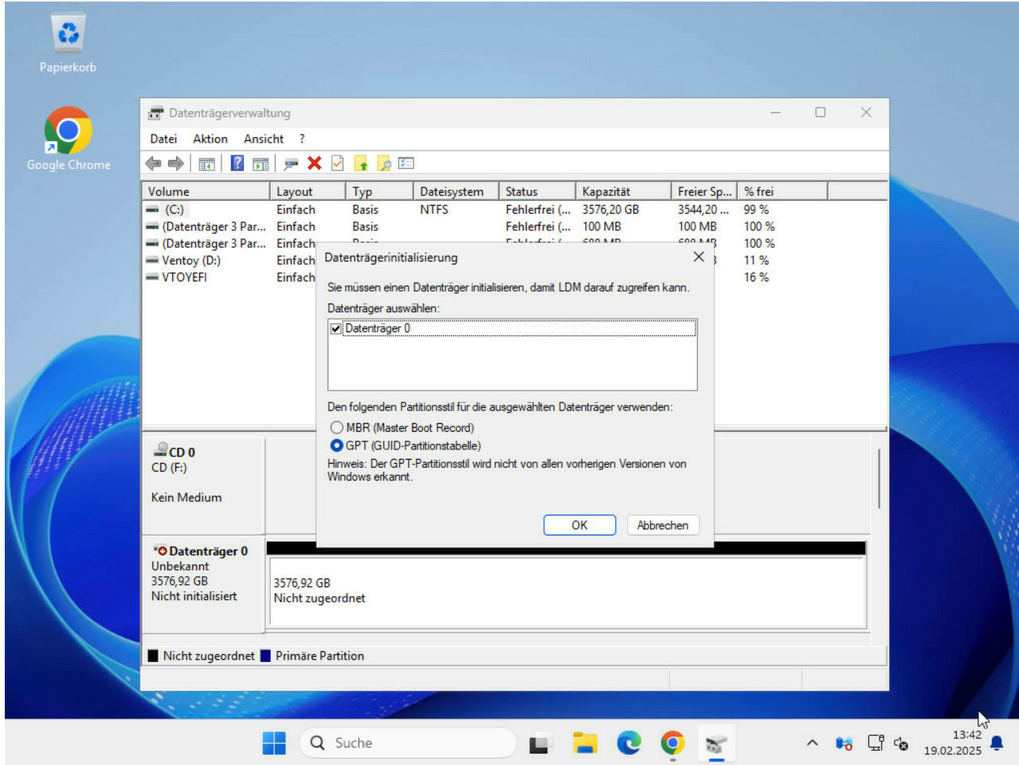The height and width of the screenshot is (765, 1019).
Task: Launch Google Chrome from the taskbar
Action: pos(672,743)
